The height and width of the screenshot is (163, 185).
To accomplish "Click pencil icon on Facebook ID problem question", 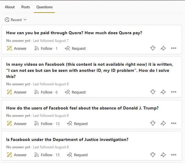I will tap(9, 92).
